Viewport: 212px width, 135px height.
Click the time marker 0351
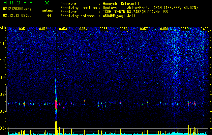tap(23, 29)
